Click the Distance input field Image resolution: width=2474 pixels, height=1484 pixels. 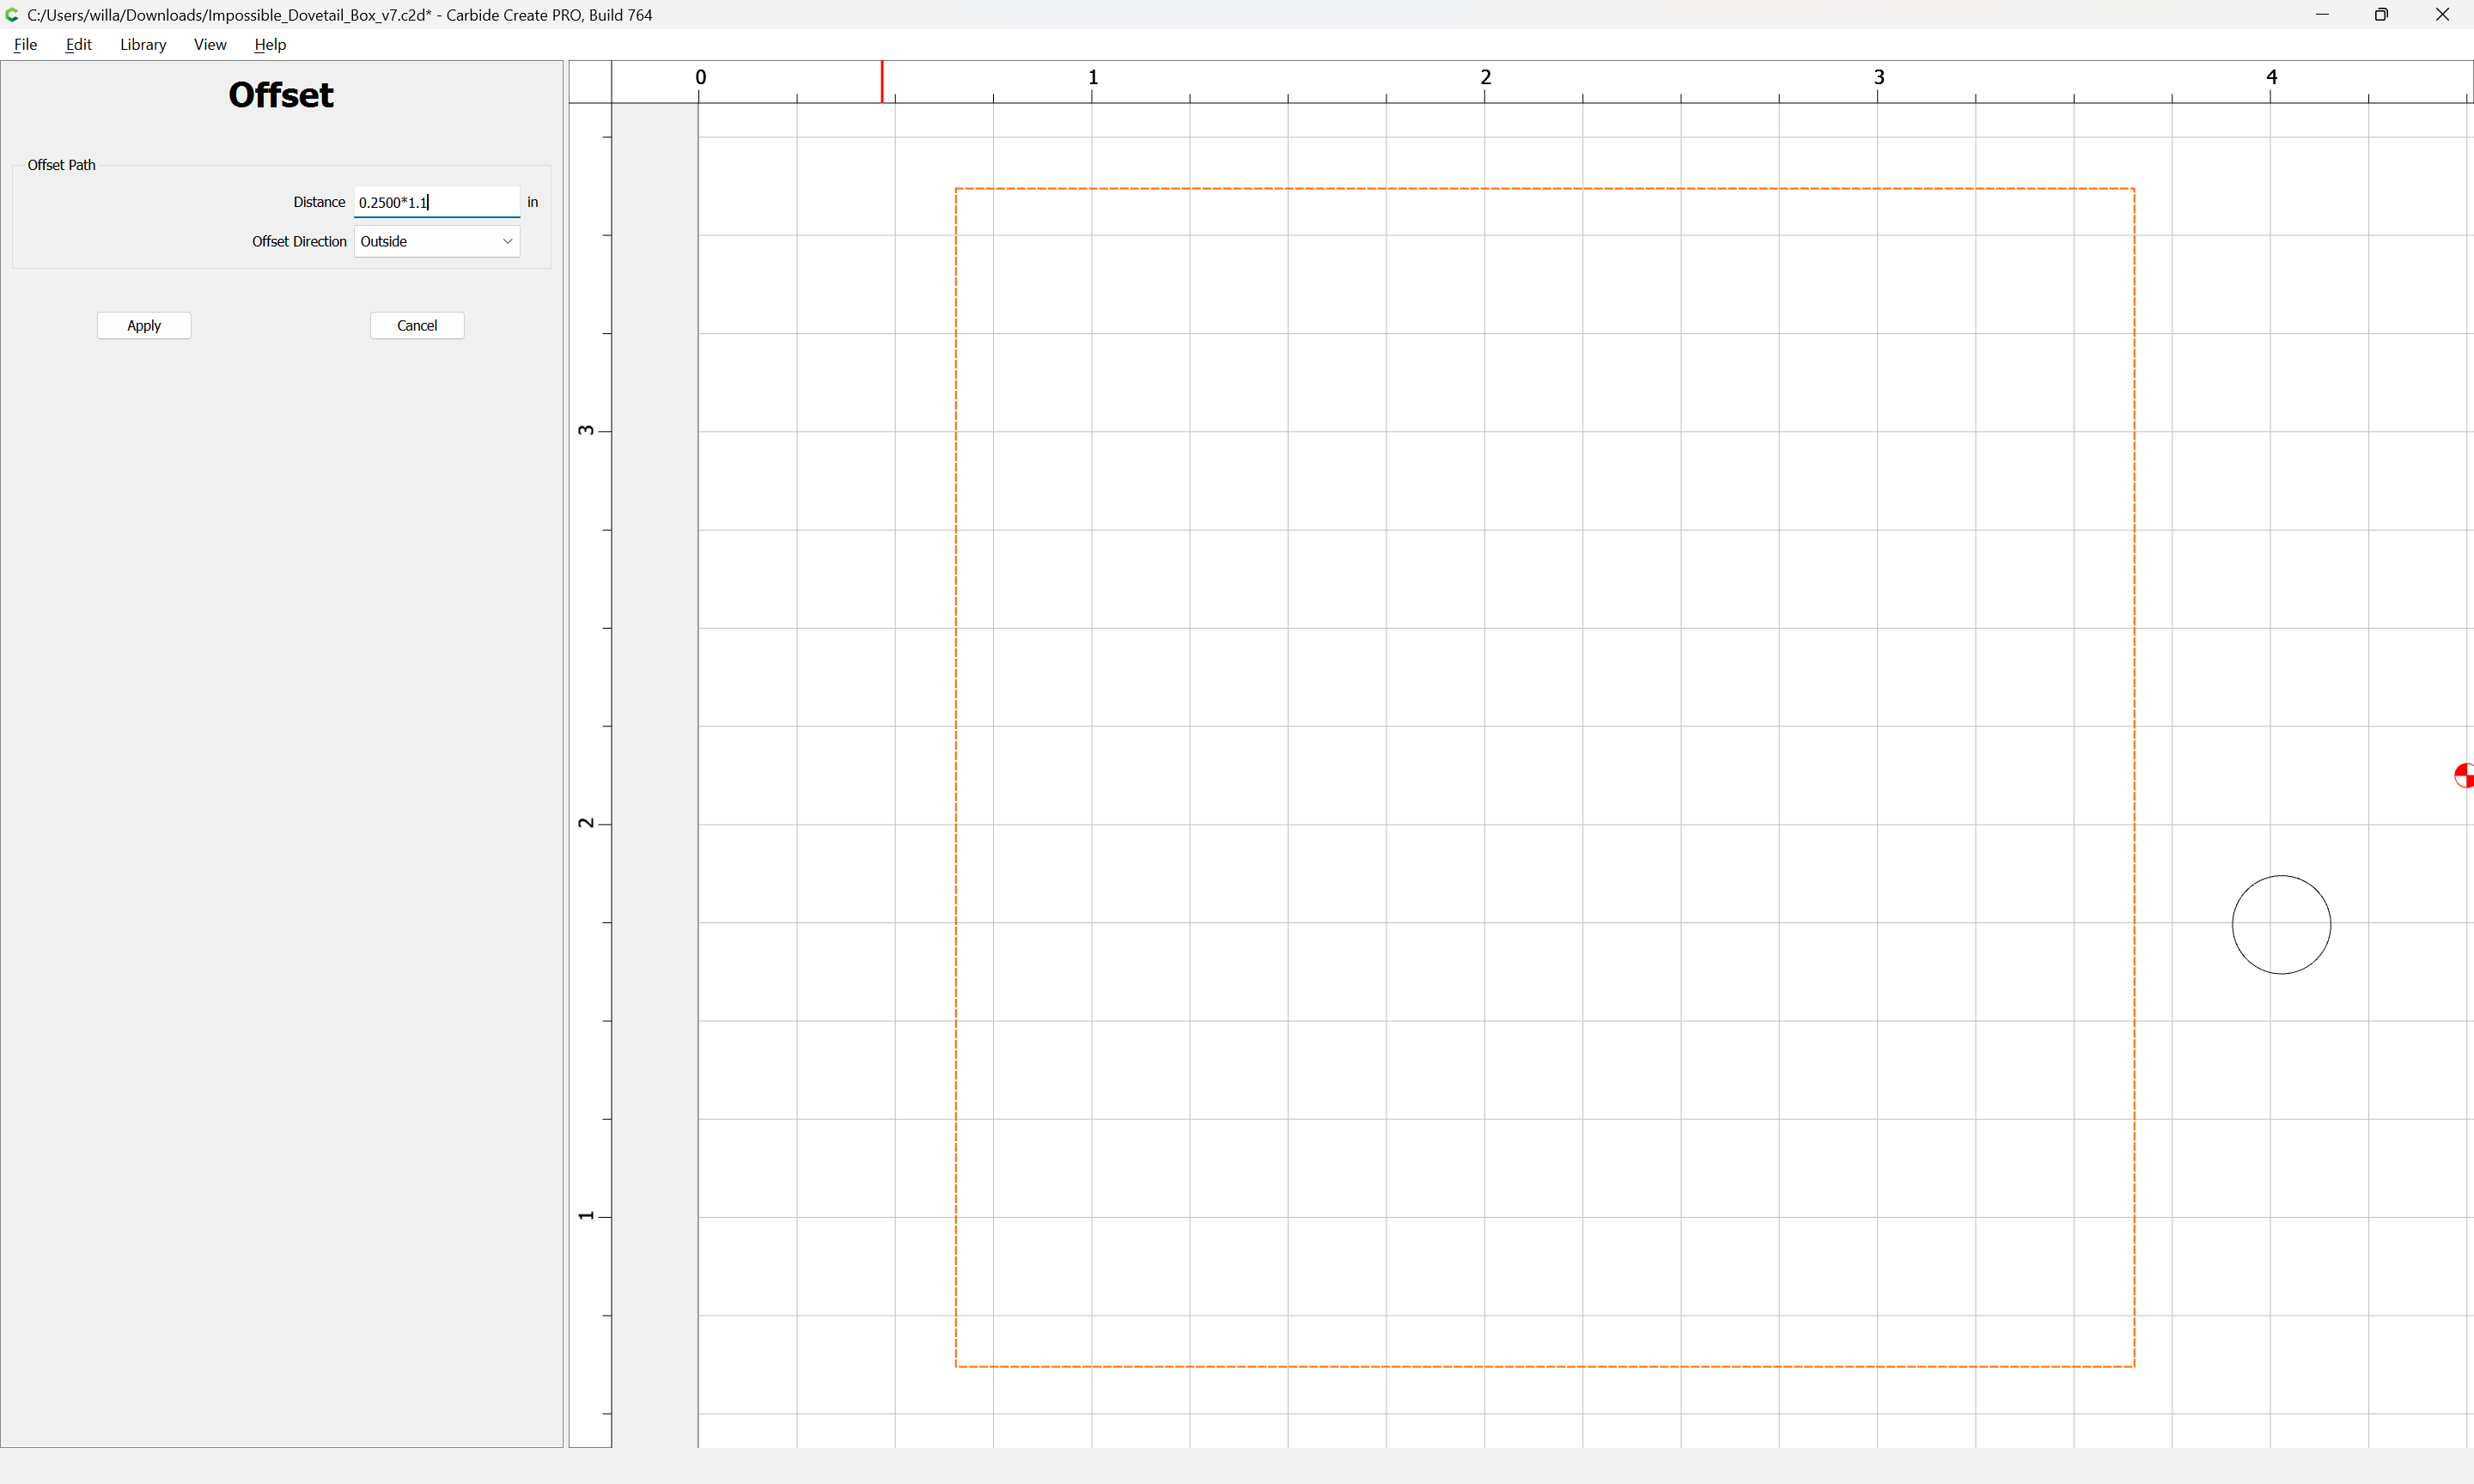[436, 202]
